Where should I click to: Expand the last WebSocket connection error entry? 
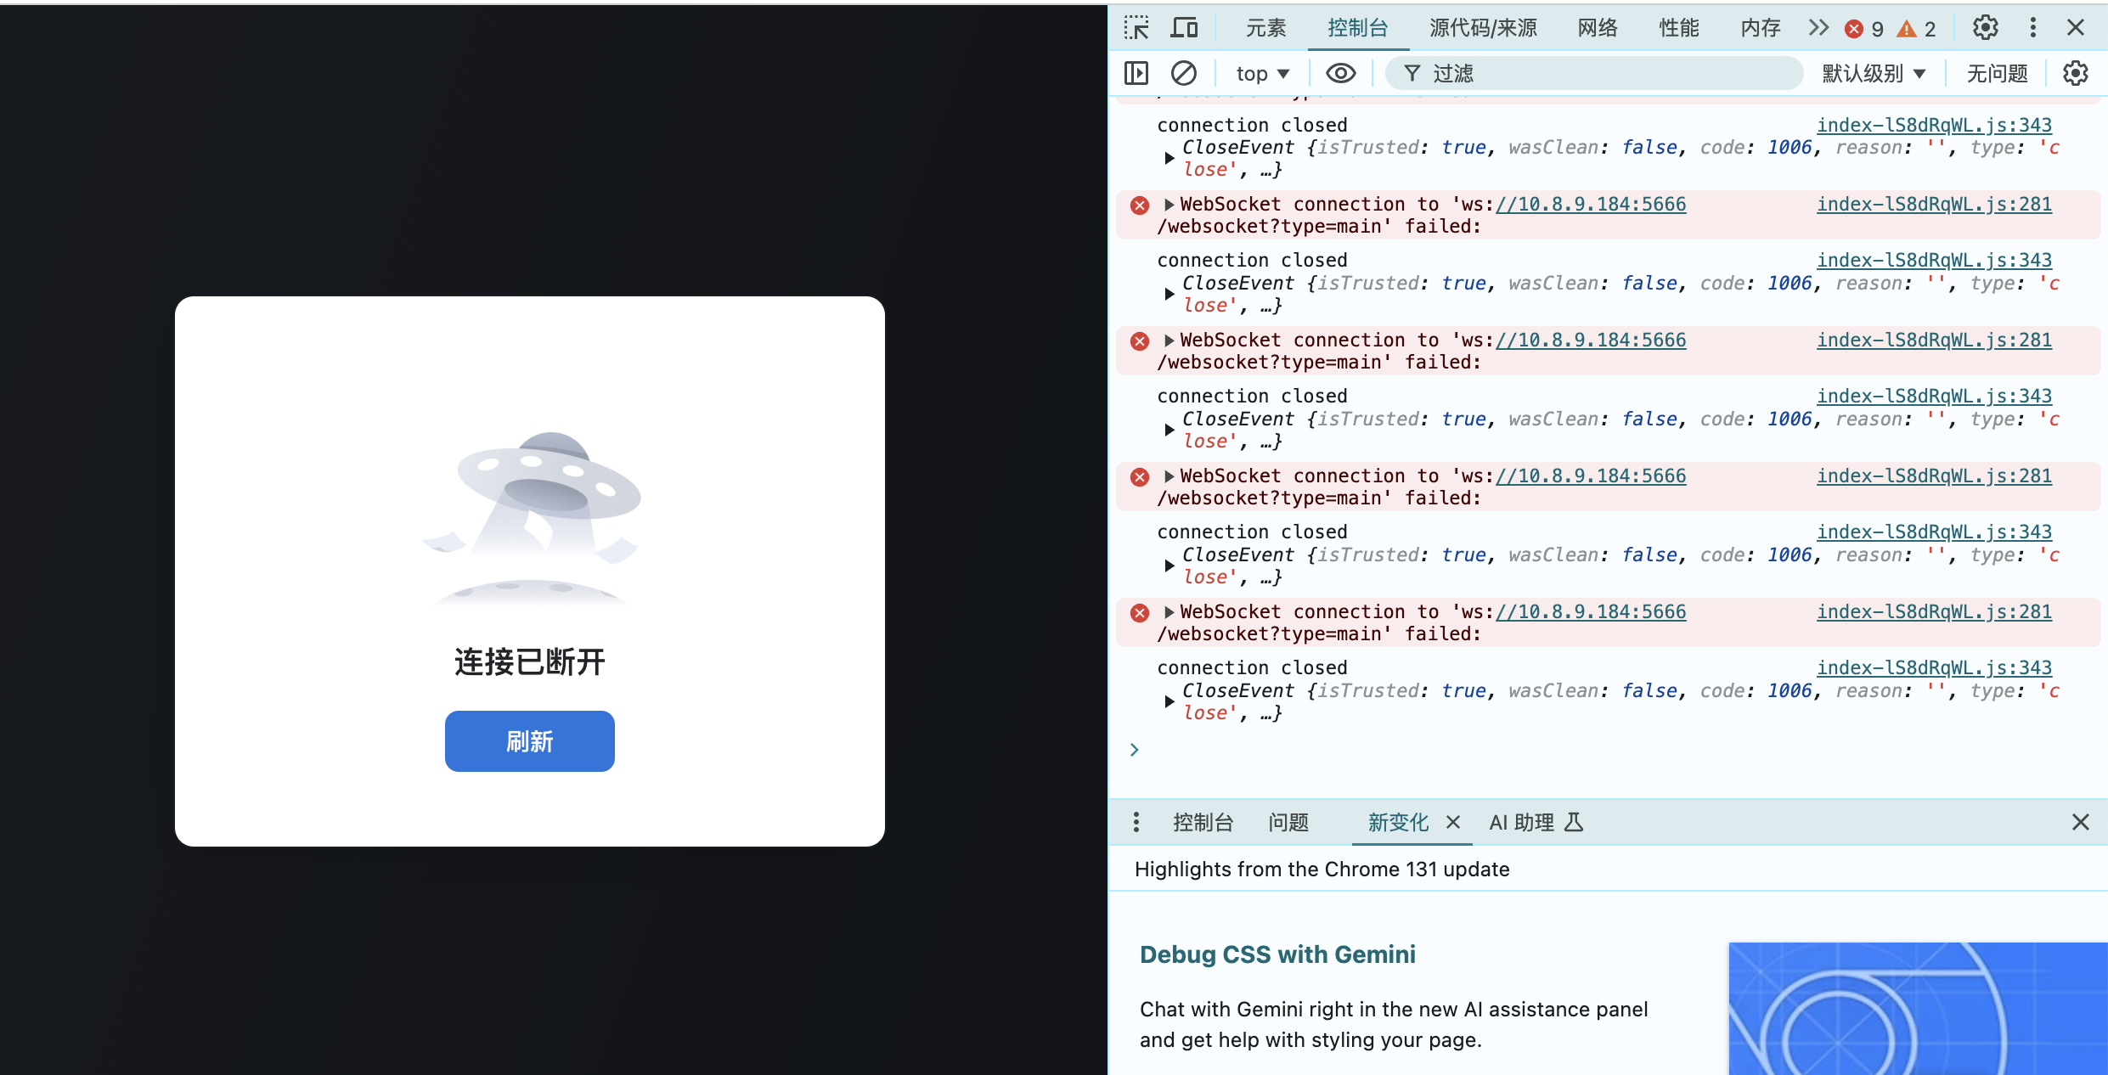point(1170,612)
